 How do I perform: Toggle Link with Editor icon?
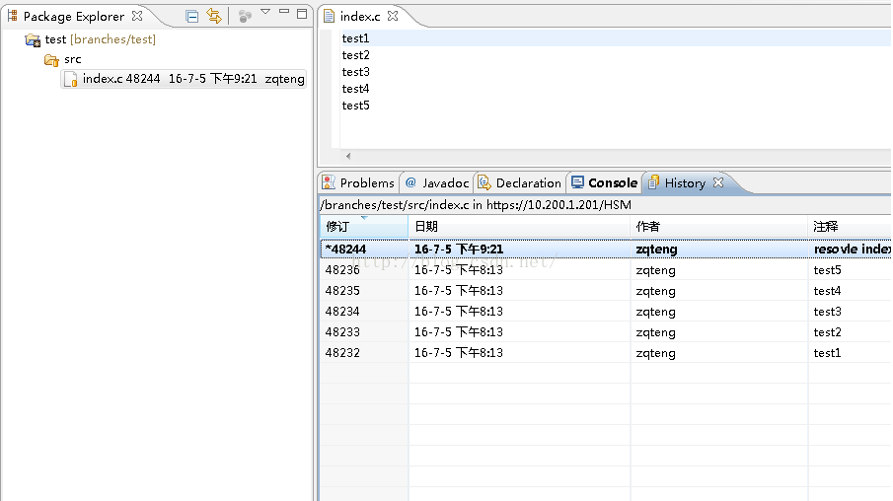click(214, 16)
